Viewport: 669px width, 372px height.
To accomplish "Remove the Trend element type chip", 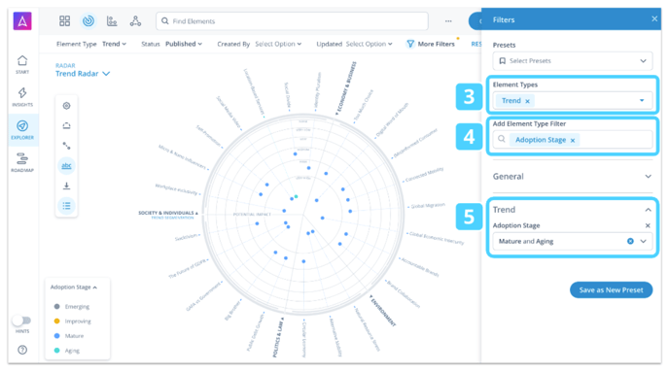I will 527,101.
